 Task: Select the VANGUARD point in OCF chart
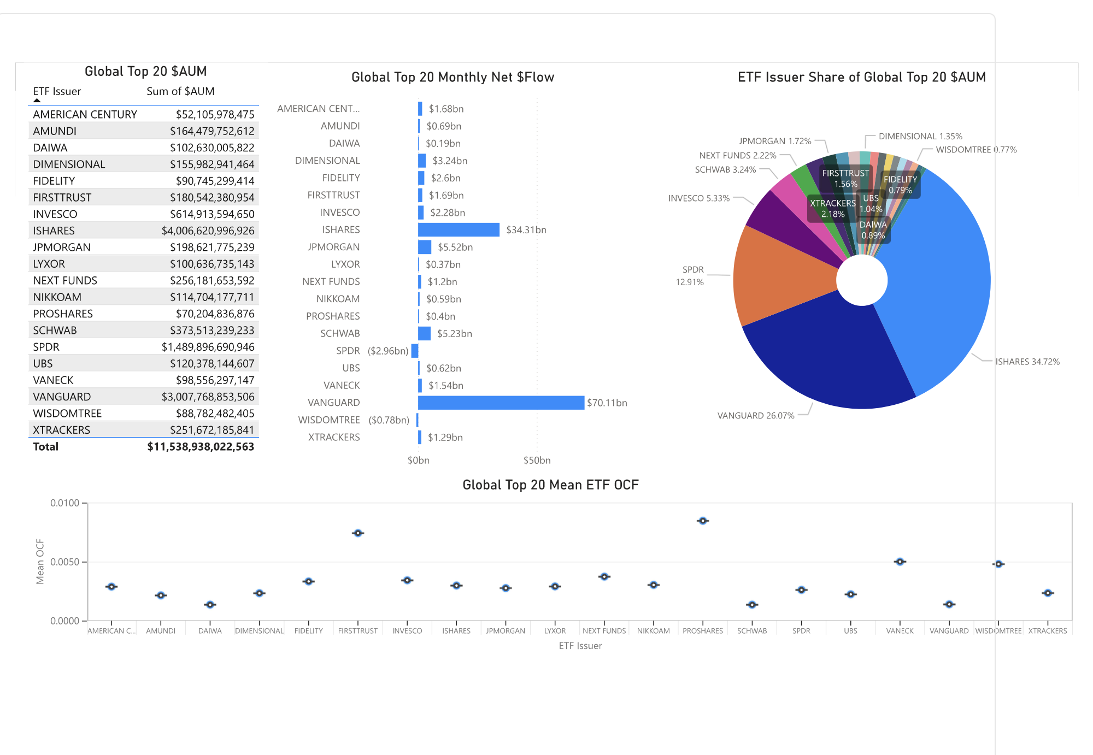tap(949, 604)
